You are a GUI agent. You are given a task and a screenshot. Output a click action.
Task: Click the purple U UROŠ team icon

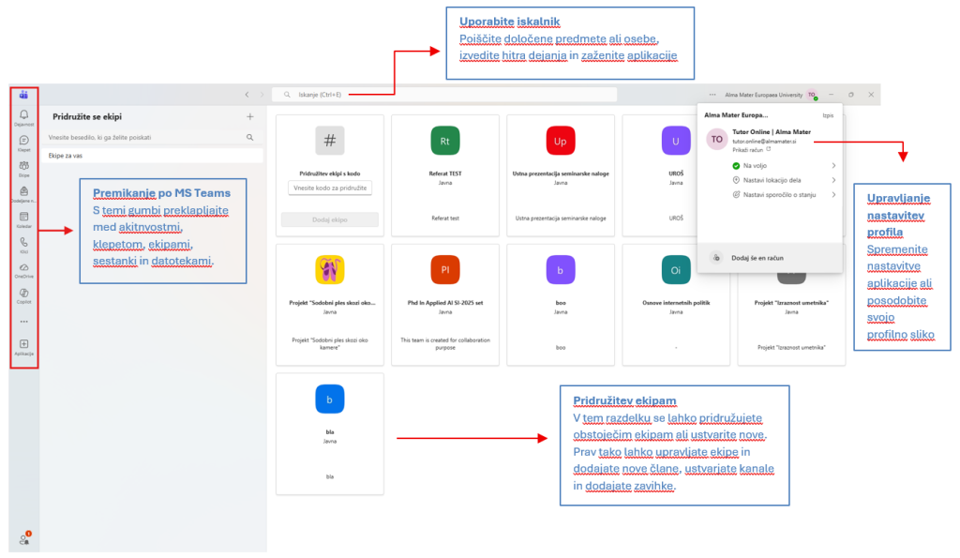pyautogui.click(x=676, y=141)
